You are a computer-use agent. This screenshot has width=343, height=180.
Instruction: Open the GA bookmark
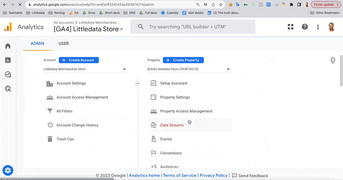73,13
